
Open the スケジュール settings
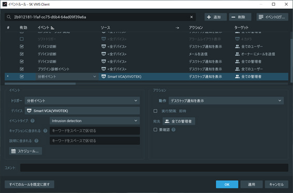point(25,151)
